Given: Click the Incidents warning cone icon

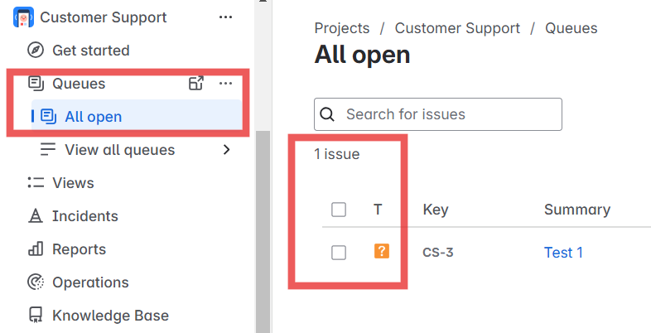Looking at the screenshot, I should [x=36, y=216].
